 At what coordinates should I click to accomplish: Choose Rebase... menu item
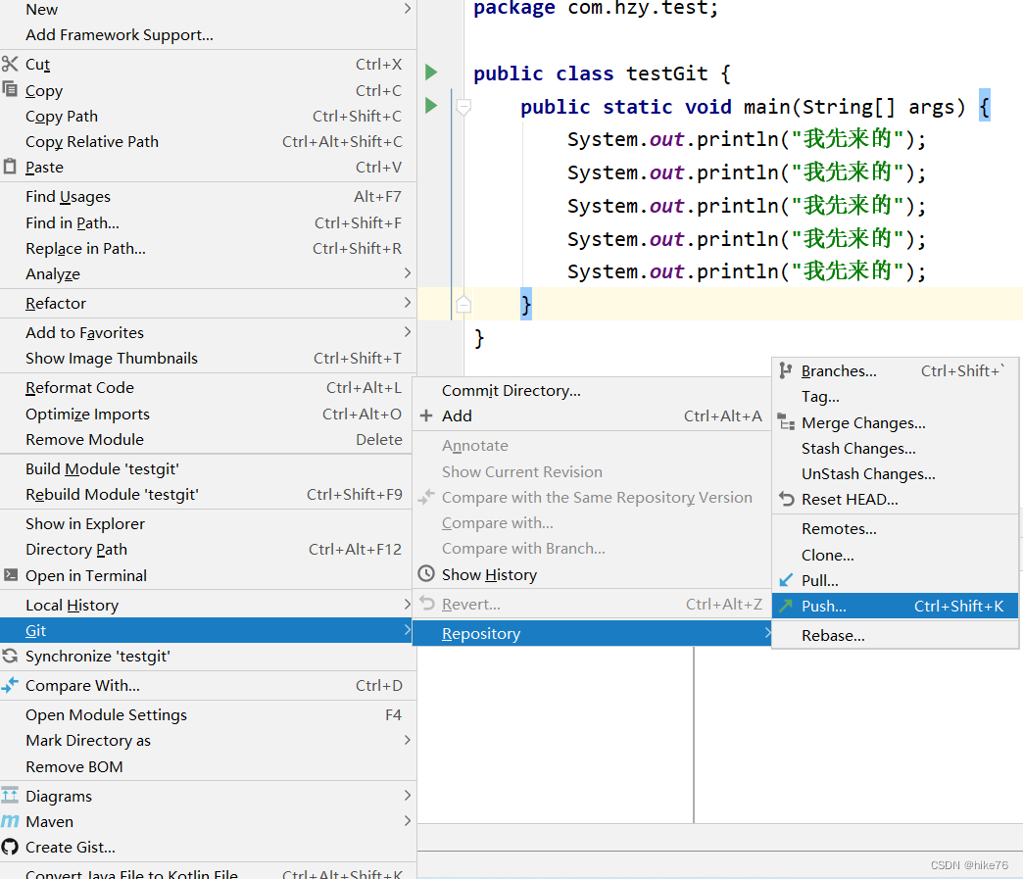pos(895,636)
